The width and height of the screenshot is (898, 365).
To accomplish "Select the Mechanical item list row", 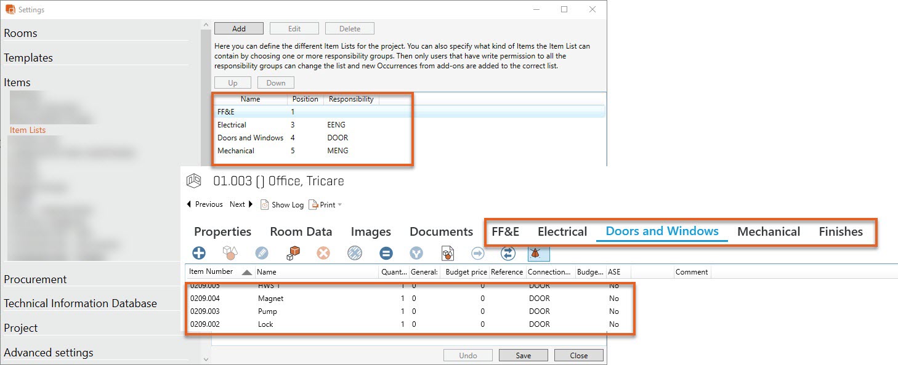I will [x=236, y=151].
